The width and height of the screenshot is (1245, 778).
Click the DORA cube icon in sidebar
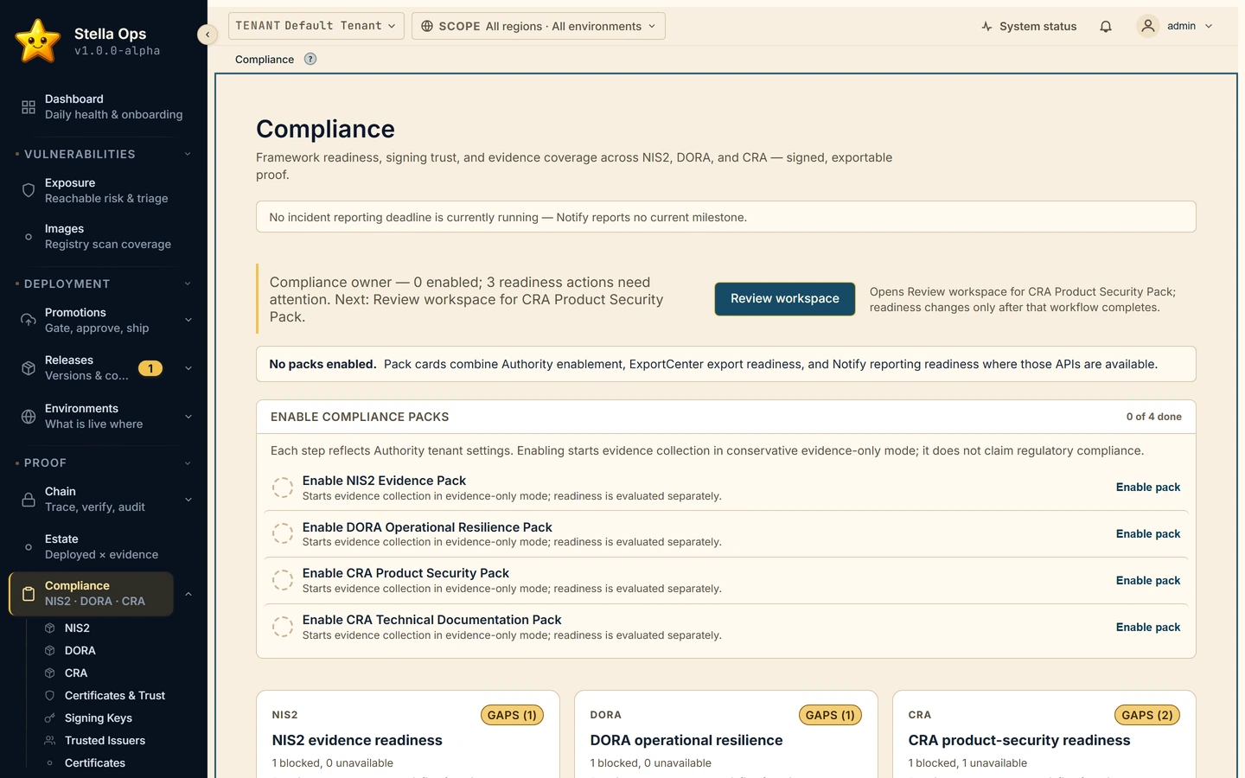[50, 651]
